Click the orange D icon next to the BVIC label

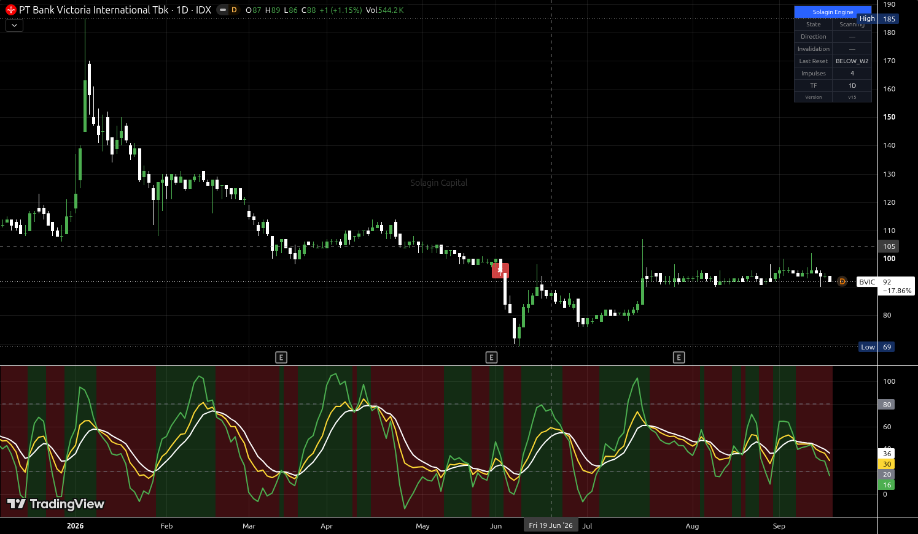[842, 281]
